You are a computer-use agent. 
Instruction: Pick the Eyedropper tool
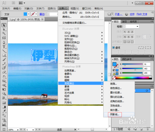point(4,111)
